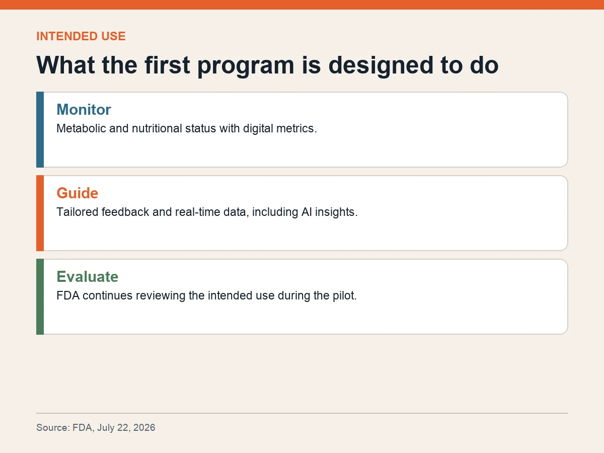Viewport: 604px width, 453px height.
Task: Click the Evaluate card heading
Action: click(88, 276)
